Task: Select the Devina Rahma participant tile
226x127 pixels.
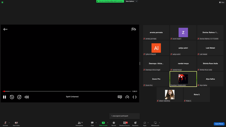Action: 210,32
